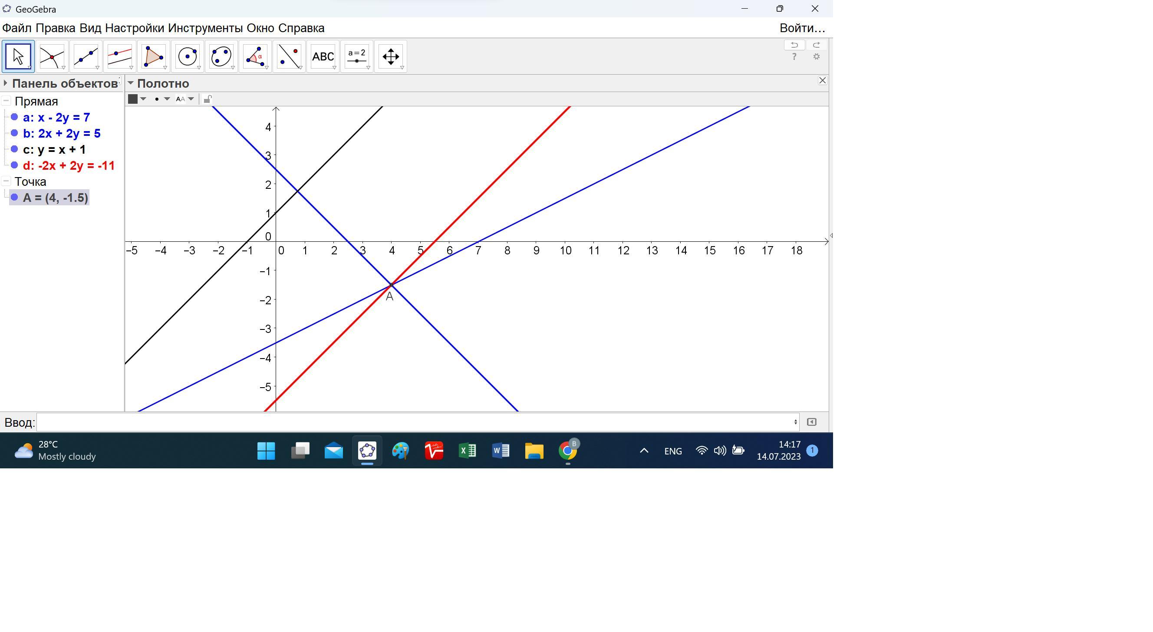Hide line a using its visibility dot
The image size is (1153, 632).
pyautogui.click(x=14, y=117)
